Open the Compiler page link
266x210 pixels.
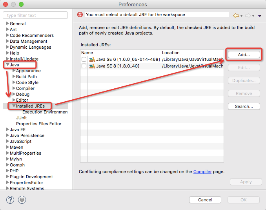tap(202, 172)
